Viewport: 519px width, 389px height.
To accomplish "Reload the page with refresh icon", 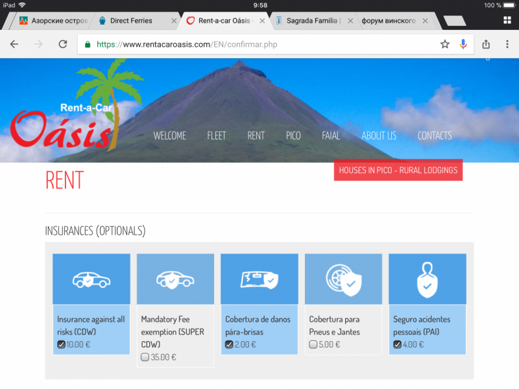I will click(63, 44).
